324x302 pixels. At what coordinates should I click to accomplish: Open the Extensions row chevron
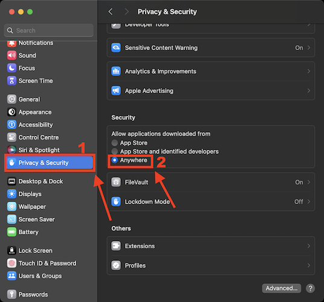[x=309, y=246]
